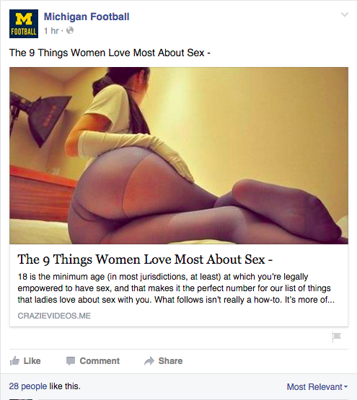Open the linked article preview image

pos(179,156)
